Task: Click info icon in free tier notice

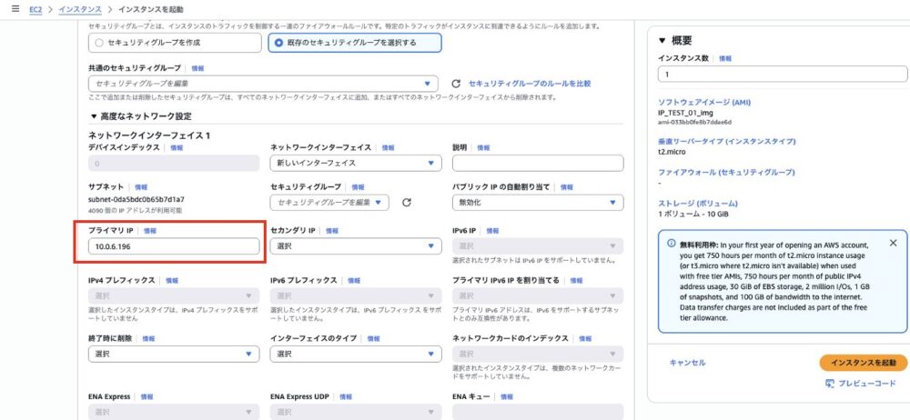Action: (x=672, y=244)
